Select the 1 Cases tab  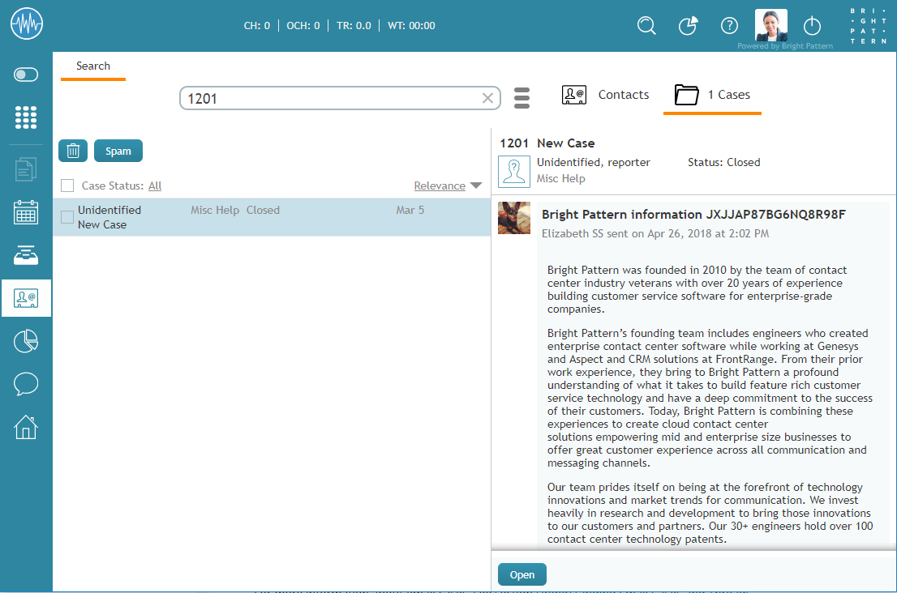[712, 95]
